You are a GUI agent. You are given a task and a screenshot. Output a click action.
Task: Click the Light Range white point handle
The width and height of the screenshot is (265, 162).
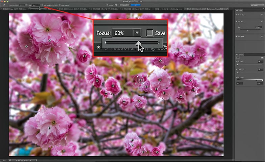263,81
